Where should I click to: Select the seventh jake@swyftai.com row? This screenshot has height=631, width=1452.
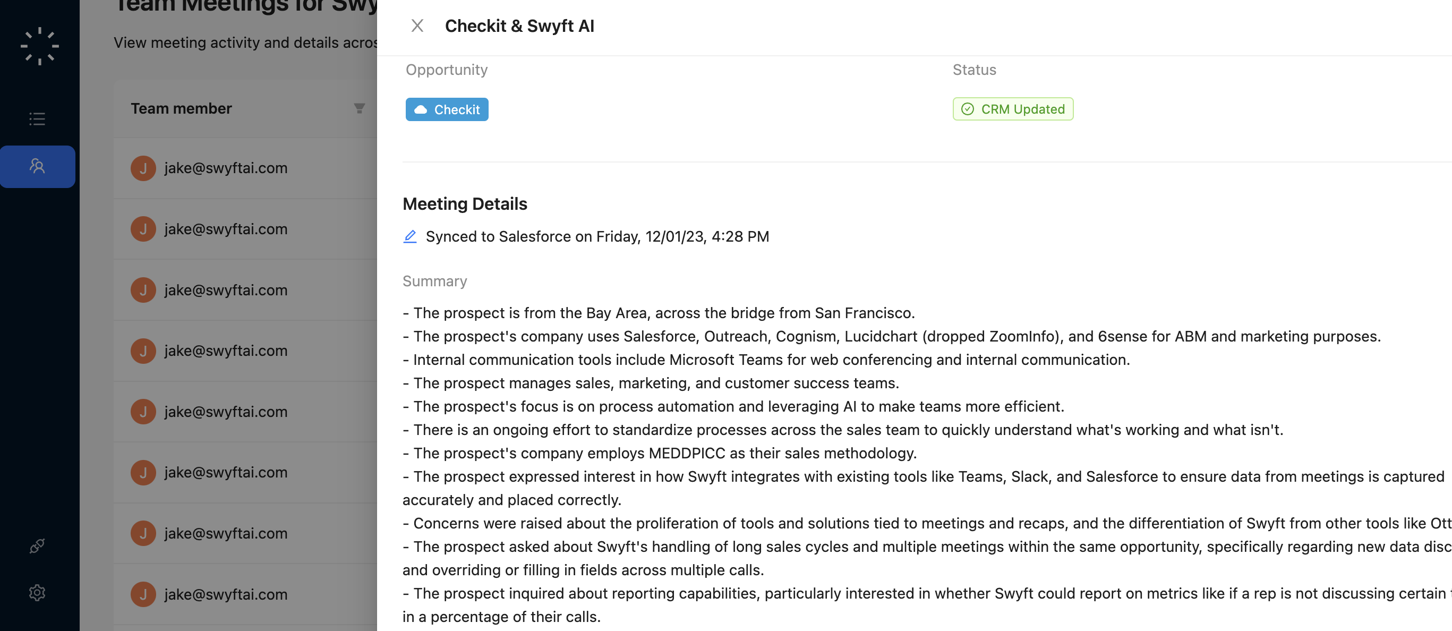(226, 533)
